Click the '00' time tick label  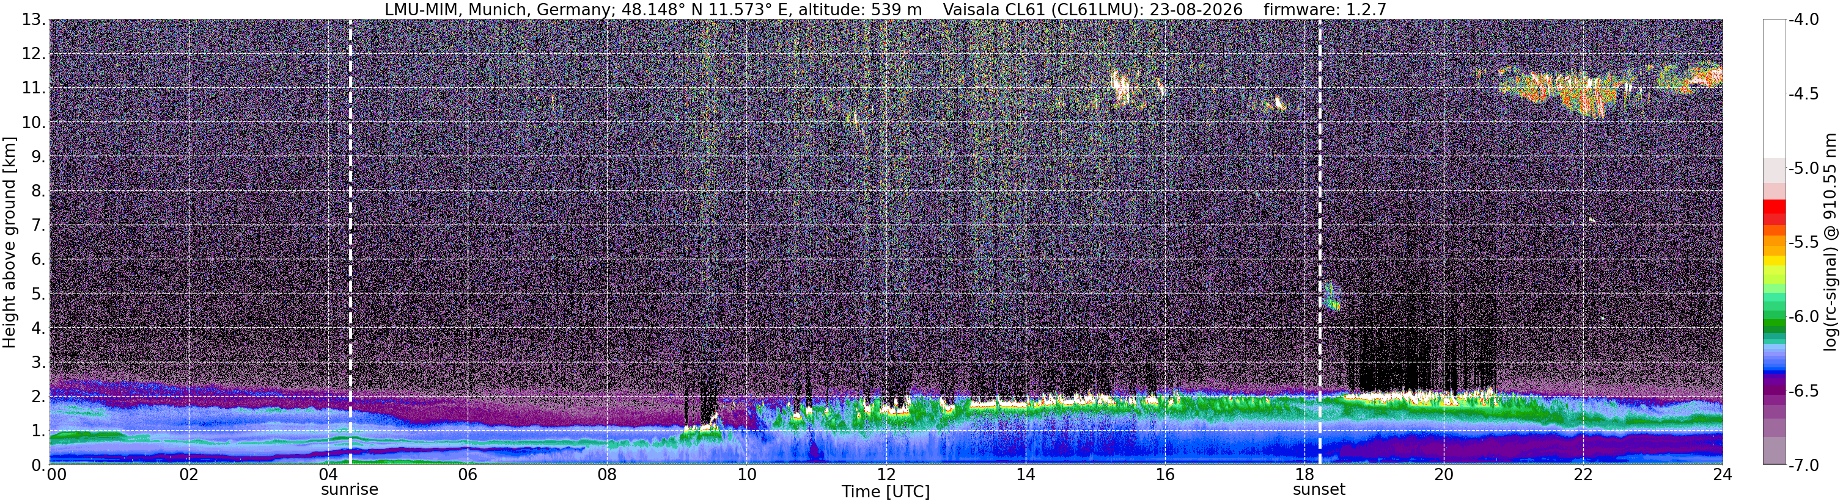(56, 475)
